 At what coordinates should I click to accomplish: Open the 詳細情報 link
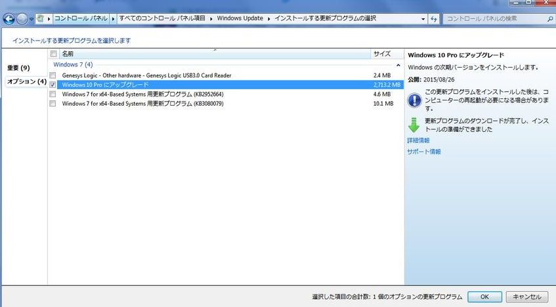click(x=418, y=140)
